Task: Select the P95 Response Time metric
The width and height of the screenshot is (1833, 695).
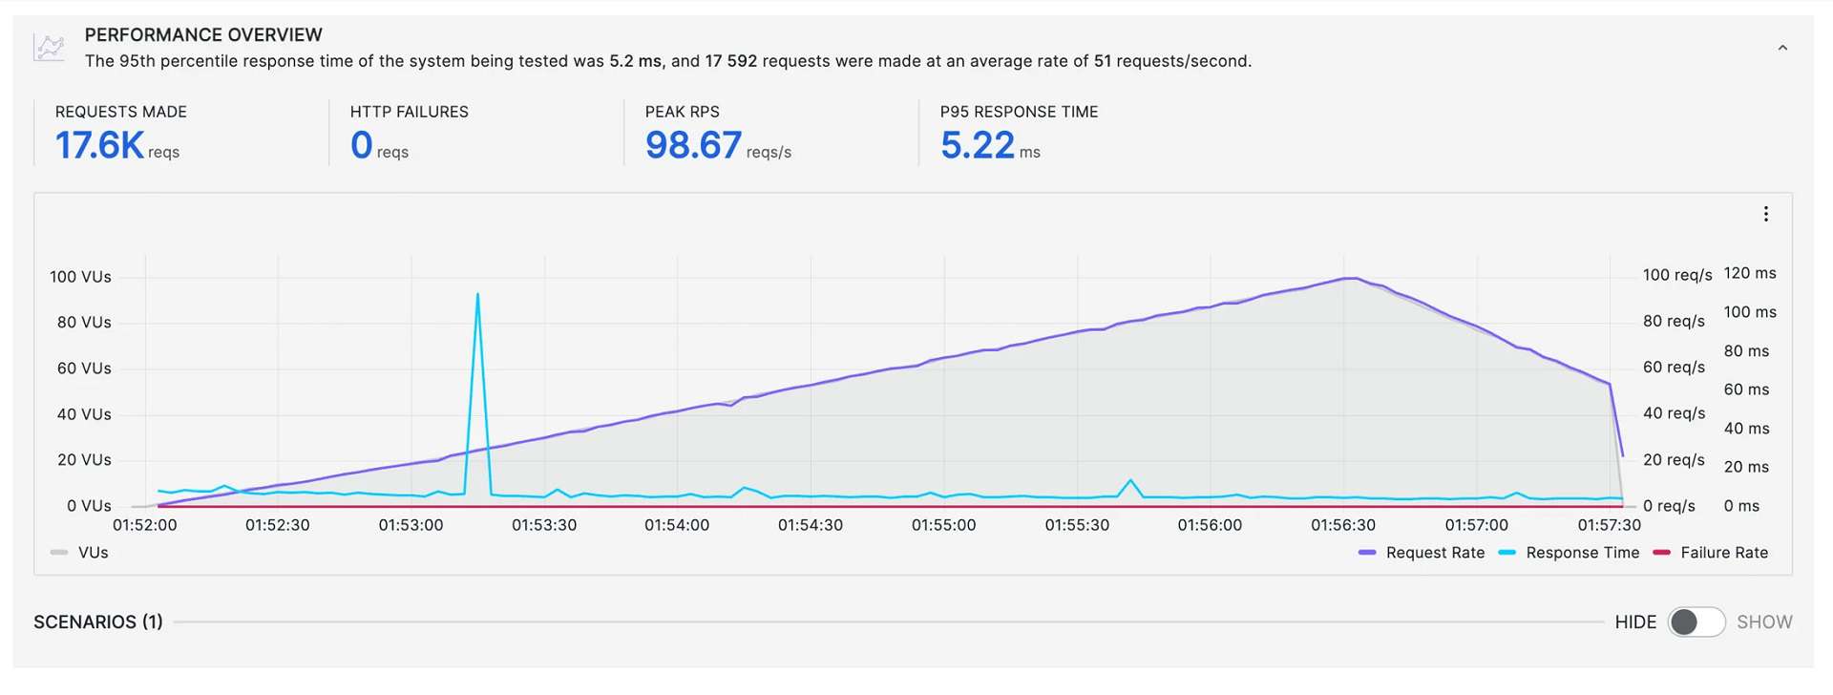Action: (x=978, y=145)
